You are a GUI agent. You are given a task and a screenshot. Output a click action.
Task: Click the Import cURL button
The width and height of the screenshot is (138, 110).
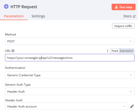[123, 26]
